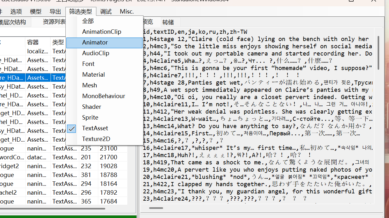Filter by MonoBehaviour type

click(x=105, y=96)
